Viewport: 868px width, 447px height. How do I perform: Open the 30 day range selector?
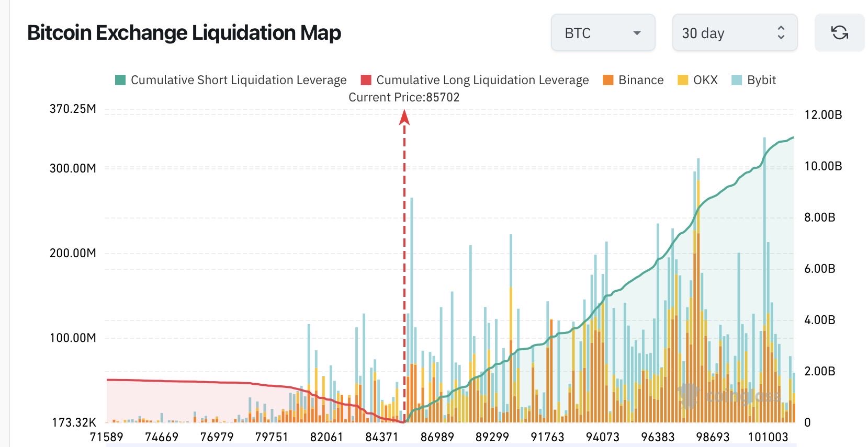click(x=734, y=33)
